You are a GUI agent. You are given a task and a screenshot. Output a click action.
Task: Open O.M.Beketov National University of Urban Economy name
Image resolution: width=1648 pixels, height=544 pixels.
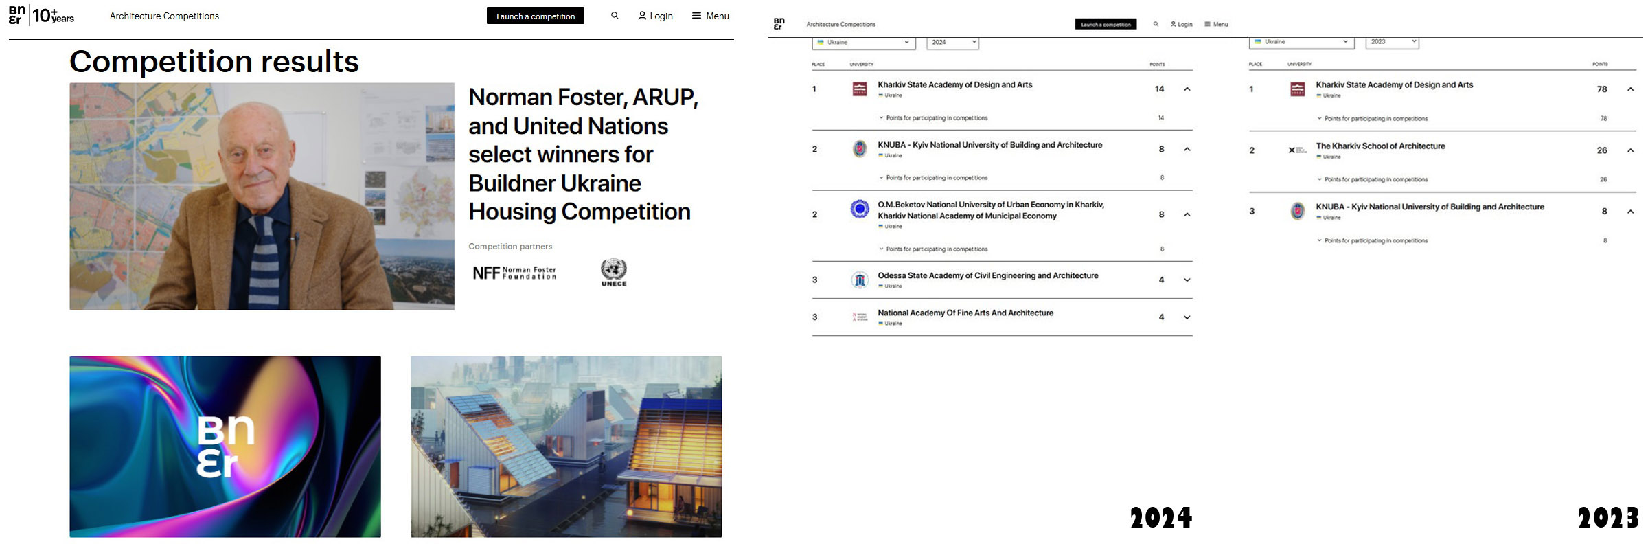[x=991, y=210]
